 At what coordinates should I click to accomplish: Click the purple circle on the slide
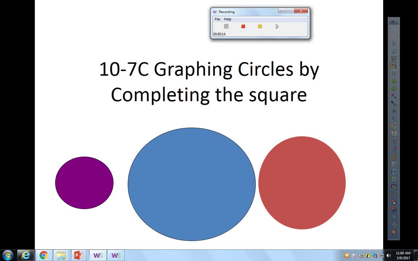(84, 183)
